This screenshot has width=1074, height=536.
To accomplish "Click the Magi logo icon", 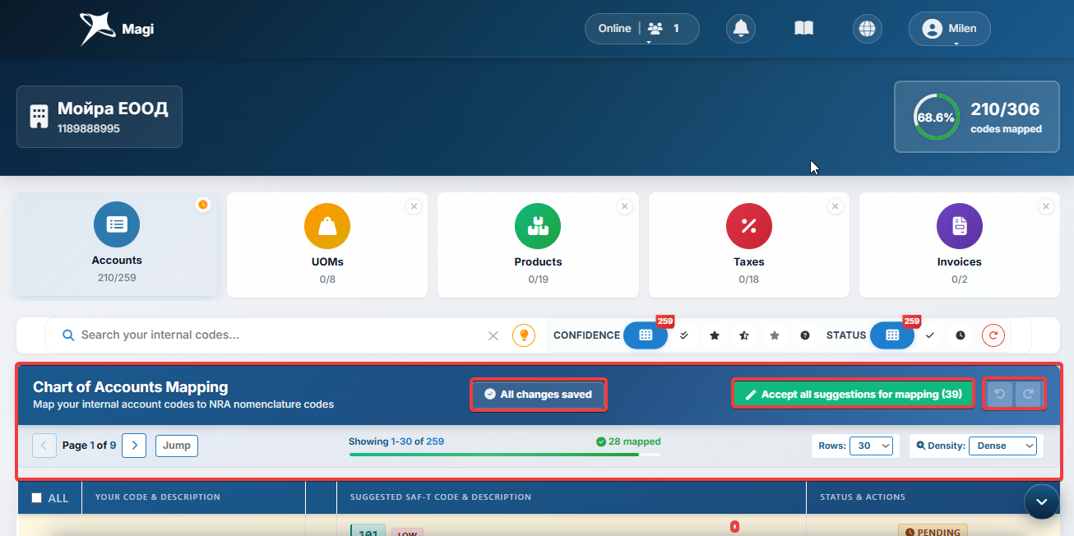I will [x=97, y=29].
